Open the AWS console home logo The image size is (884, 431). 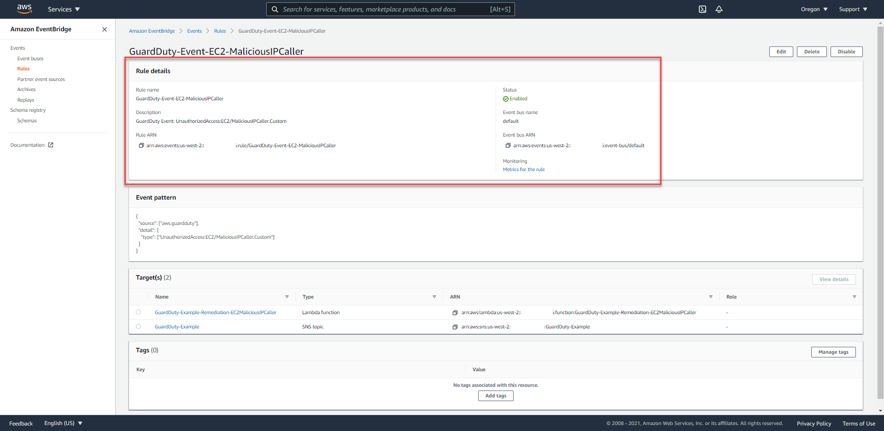(24, 9)
